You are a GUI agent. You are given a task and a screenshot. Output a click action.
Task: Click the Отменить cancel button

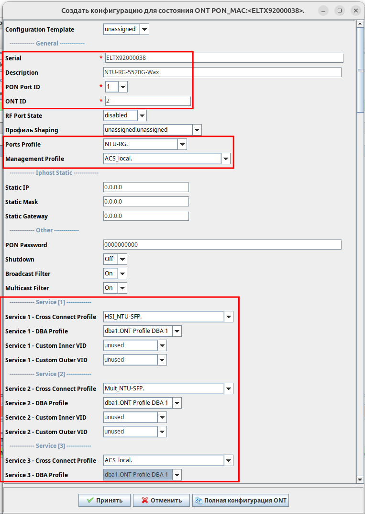161,500
